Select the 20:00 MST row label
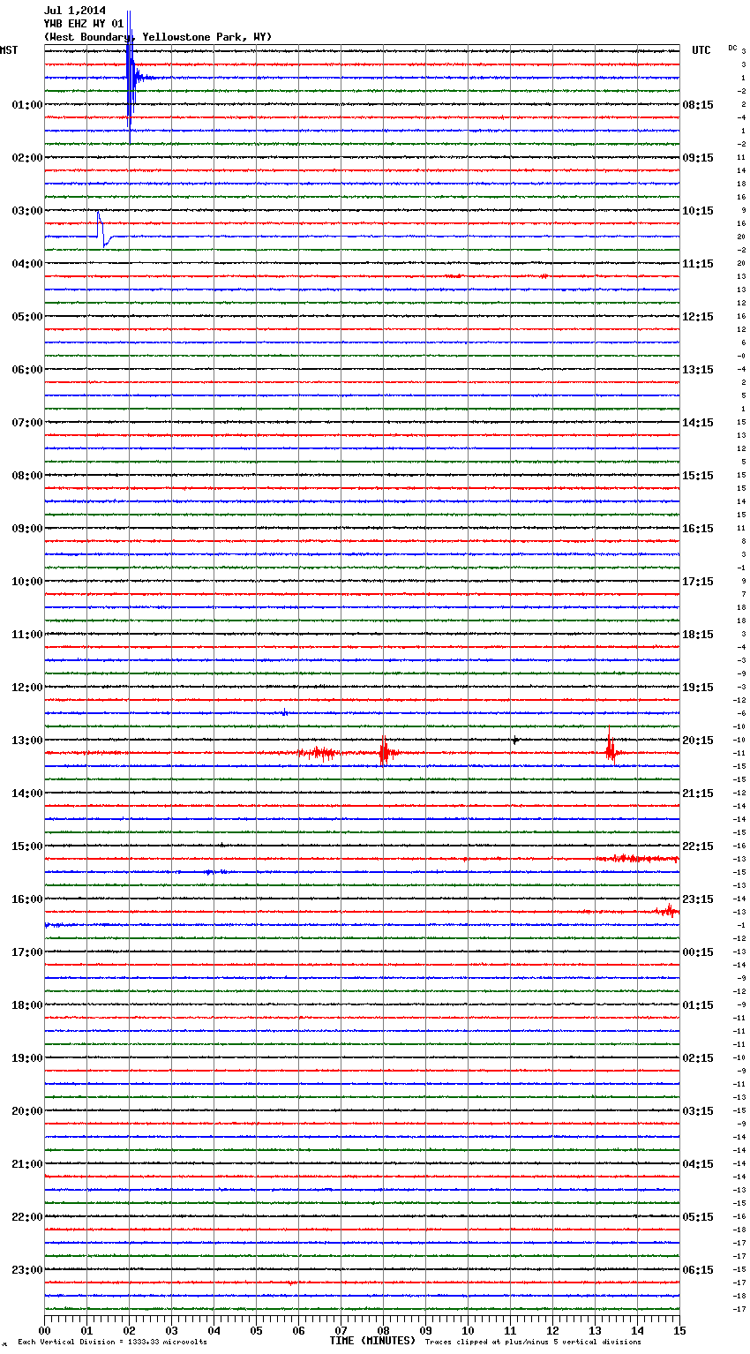Screen dimensions: 750x1354 (x=27, y=1110)
